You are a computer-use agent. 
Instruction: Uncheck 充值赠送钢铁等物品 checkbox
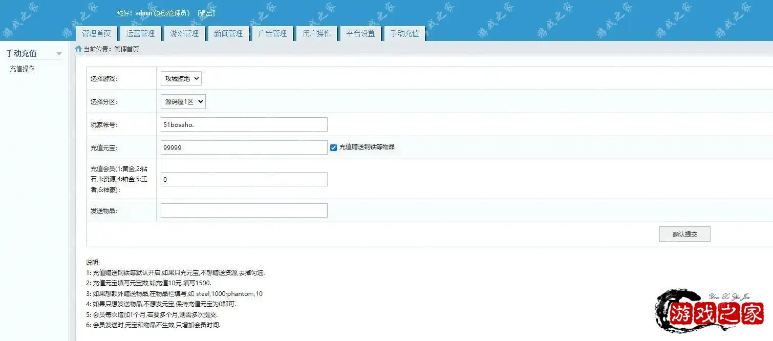pyautogui.click(x=334, y=147)
